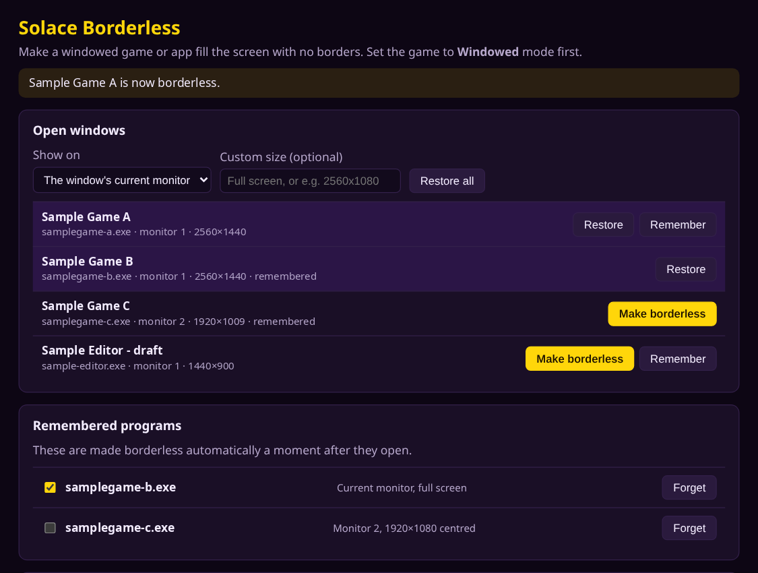Click the samplegame-b.exe program name
758x573 pixels.
[121, 487]
